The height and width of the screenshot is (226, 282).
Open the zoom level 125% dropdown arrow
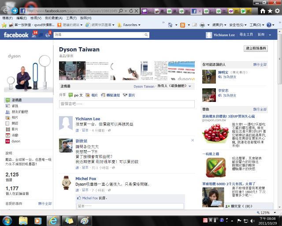tap(275, 213)
